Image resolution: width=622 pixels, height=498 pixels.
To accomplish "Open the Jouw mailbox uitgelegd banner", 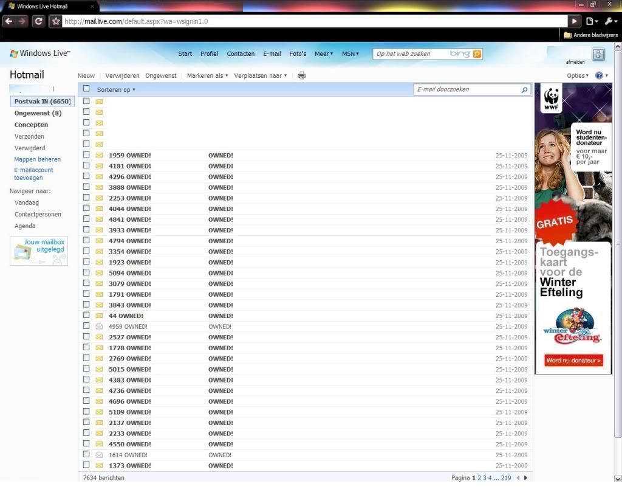I will click(x=39, y=251).
